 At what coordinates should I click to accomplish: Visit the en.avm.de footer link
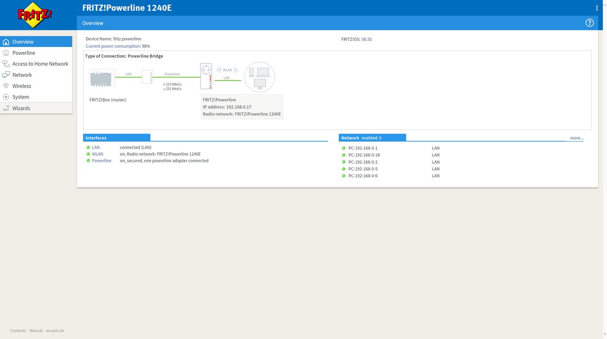click(55, 331)
